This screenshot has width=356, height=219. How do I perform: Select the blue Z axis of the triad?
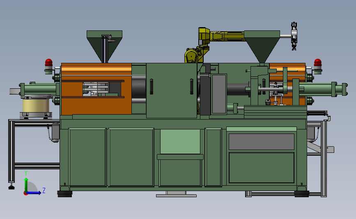pyautogui.click(x=34, y=193)
